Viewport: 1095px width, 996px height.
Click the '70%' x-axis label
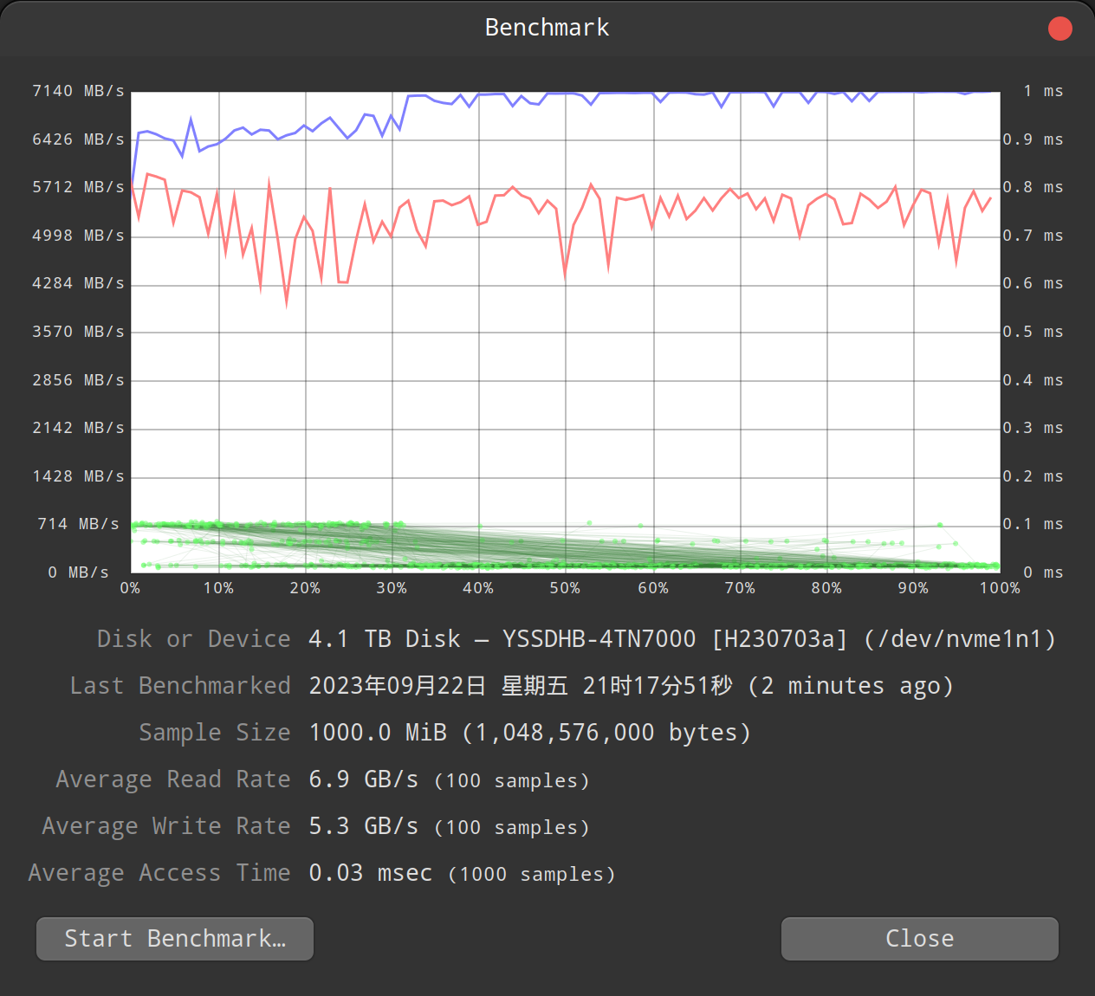[740, 588]
